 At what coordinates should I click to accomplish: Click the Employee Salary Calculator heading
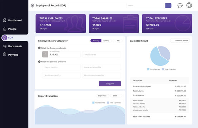click(x=53, y=41)
